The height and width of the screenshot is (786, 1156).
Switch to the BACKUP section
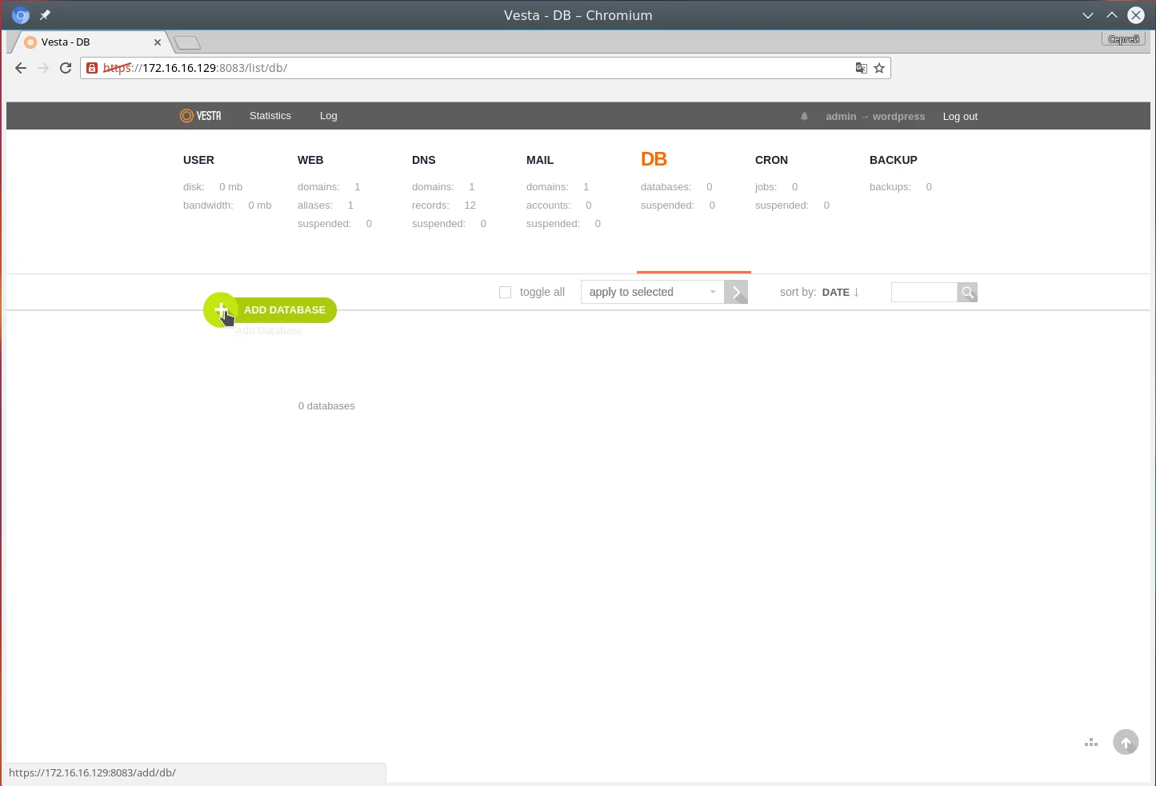pyautogui.click(x=894, y=160)
